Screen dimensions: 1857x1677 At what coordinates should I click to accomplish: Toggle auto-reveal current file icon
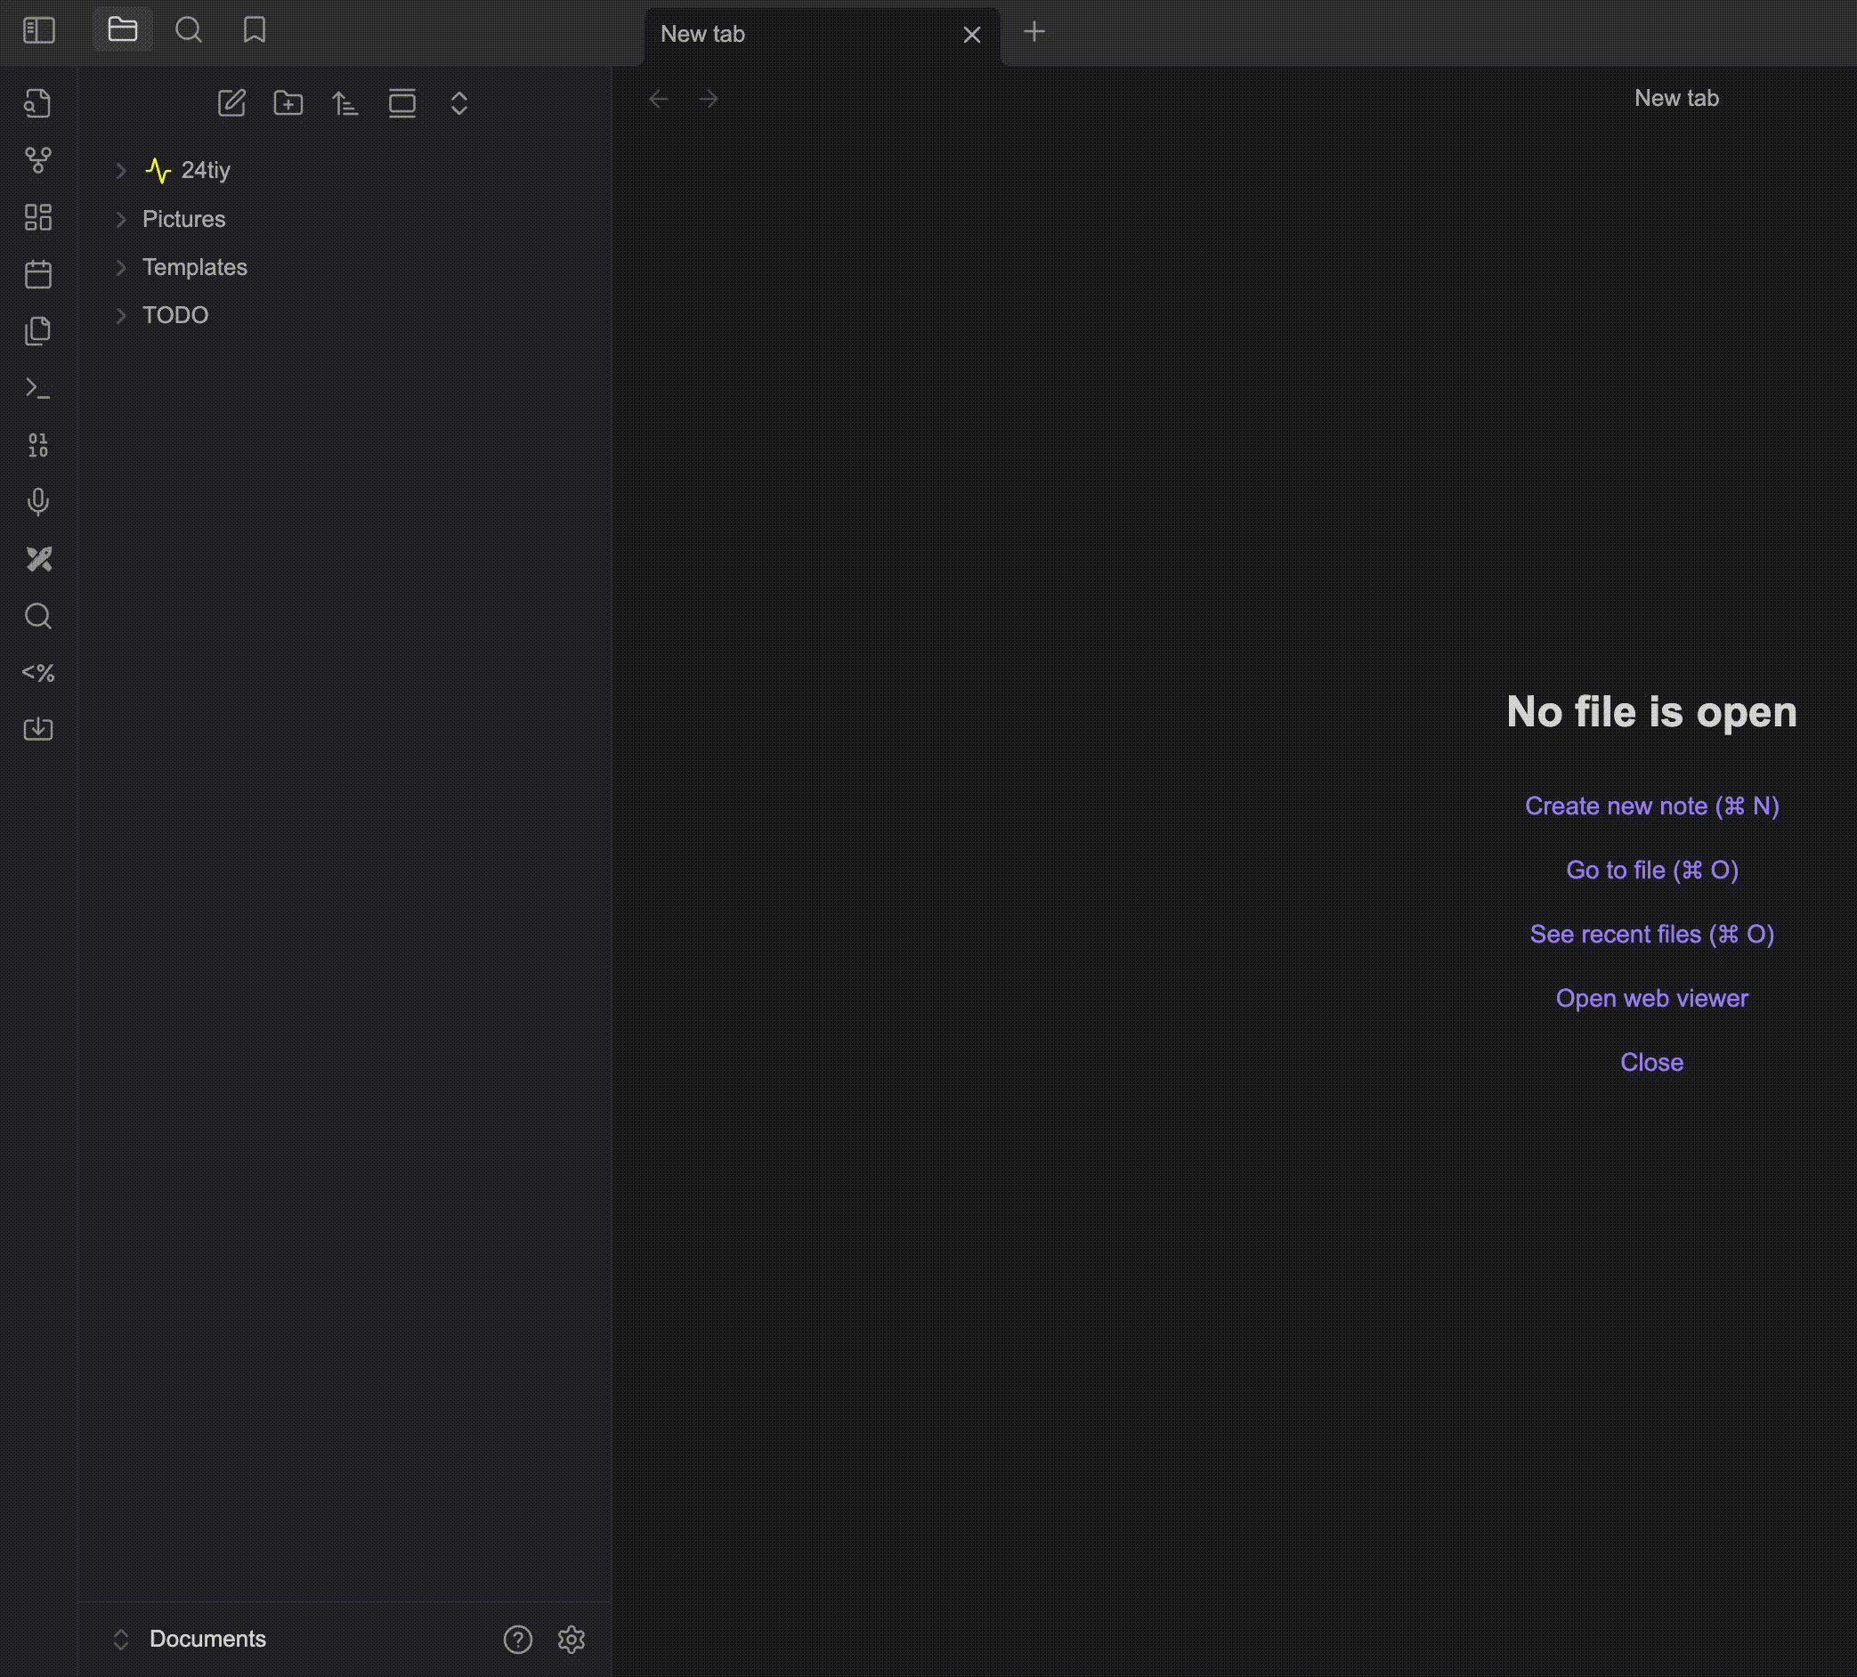coord(402,103)
